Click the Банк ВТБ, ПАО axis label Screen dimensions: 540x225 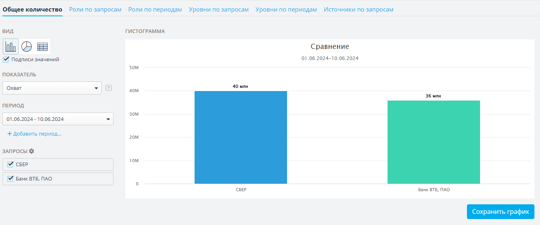434,190
